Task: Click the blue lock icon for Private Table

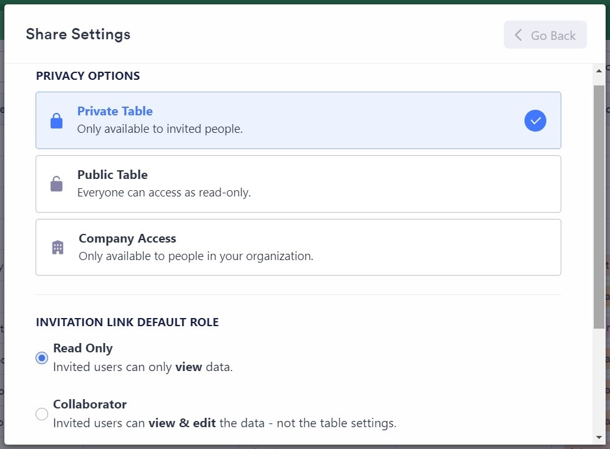Action: 57,120
